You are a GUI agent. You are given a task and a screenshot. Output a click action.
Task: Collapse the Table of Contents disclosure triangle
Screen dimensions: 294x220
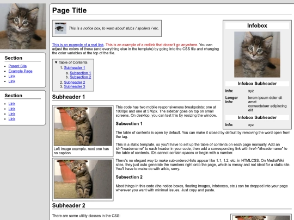[x=56, y=62]
